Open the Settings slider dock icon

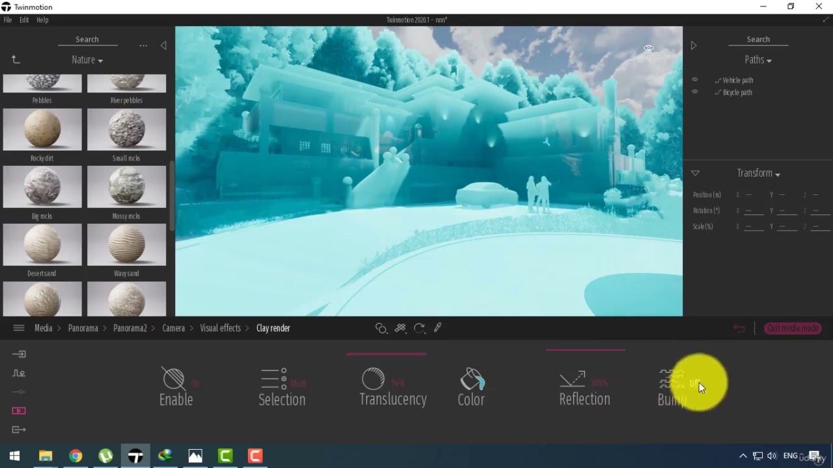coord(19,392)
